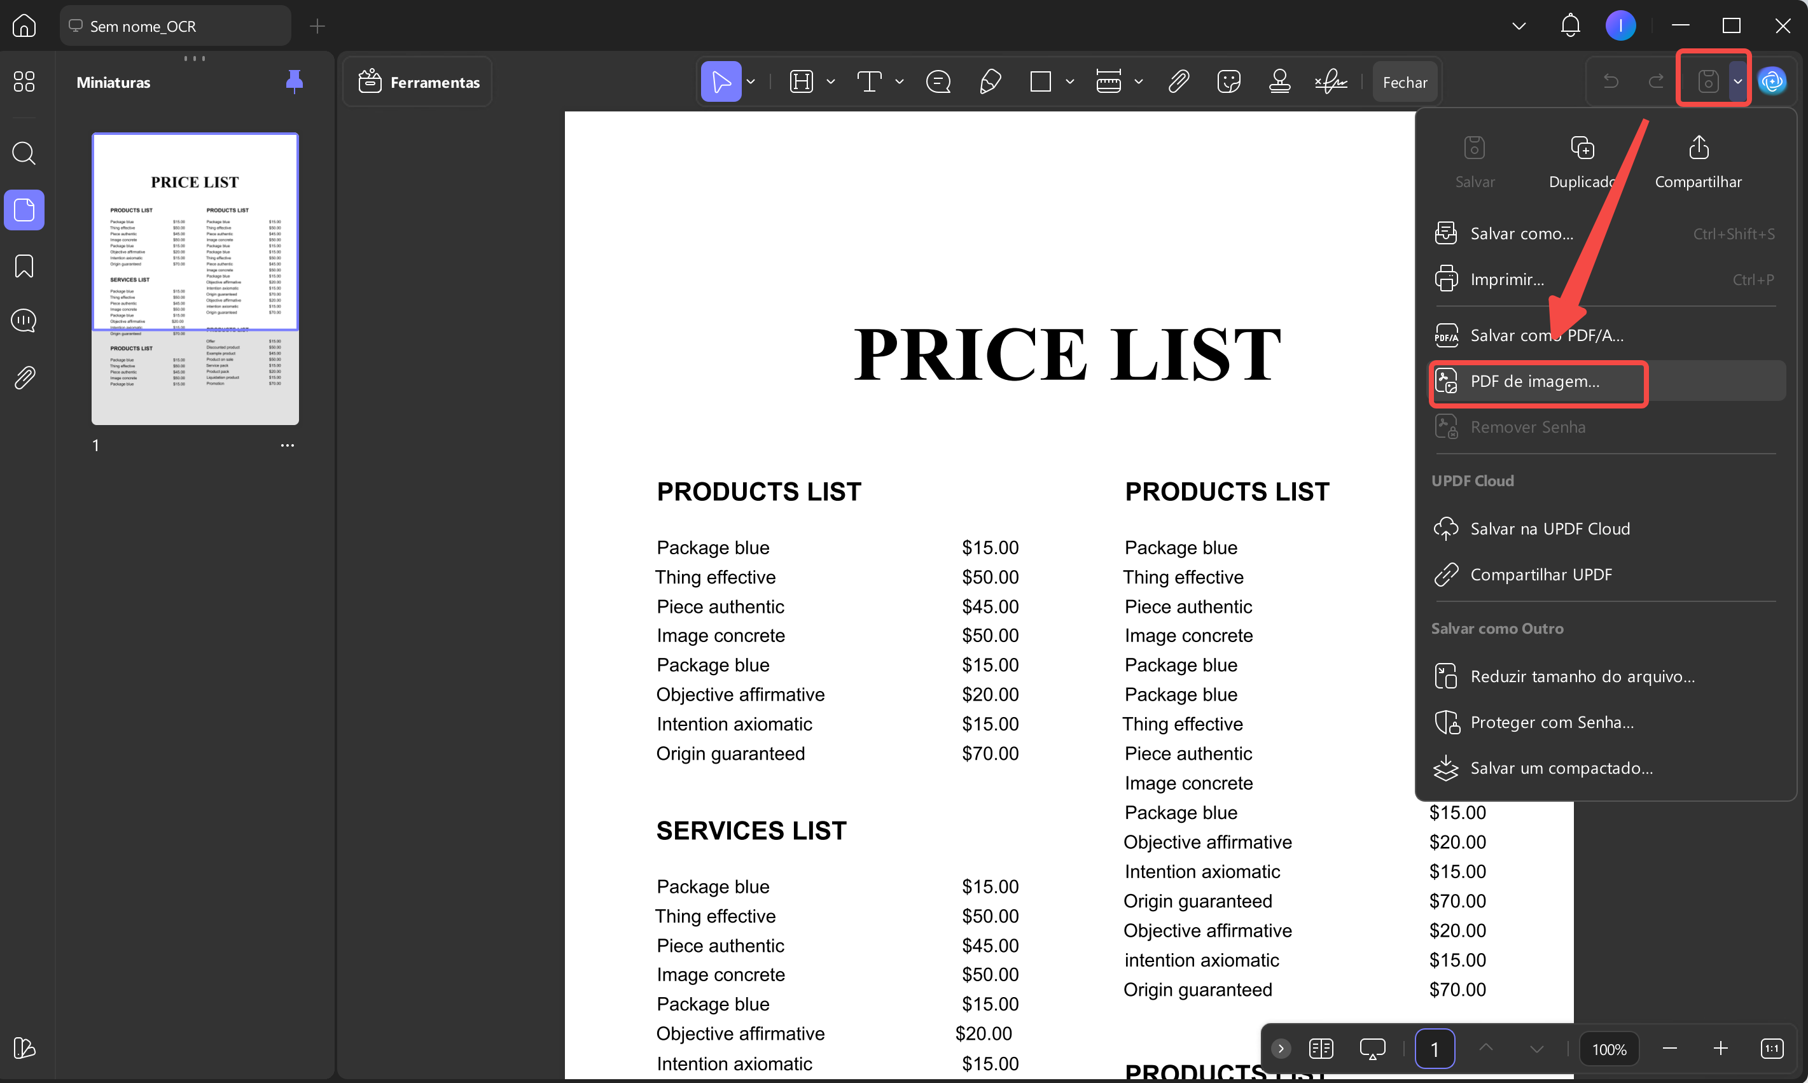
Task: Open the sticker tool
Action: pyautogui.click(x=1228, y=81)
